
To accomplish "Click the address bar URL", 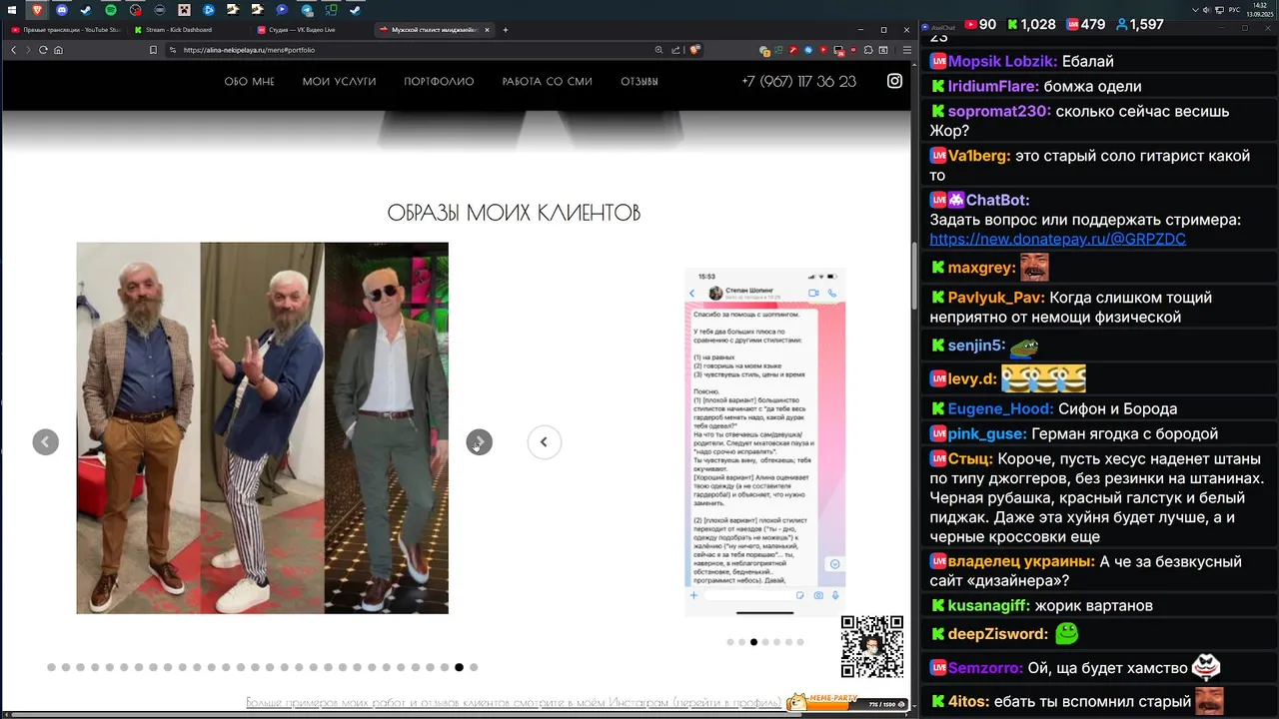I will pyautogui.click(x=249, y=50).
